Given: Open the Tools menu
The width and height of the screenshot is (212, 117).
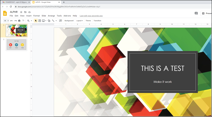Looking at the screenshot, I should pyautogui.click(x=59, y=16).
